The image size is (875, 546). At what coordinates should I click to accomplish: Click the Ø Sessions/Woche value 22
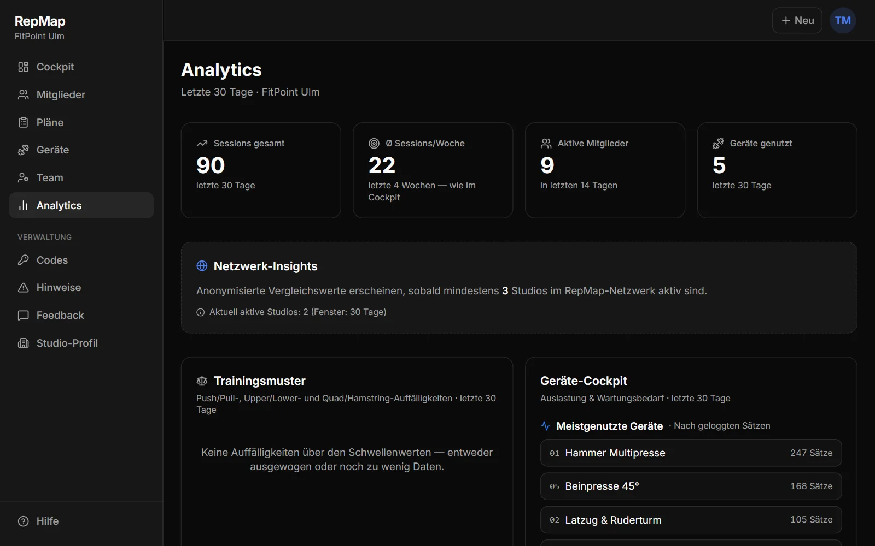(x=382, y=165)
